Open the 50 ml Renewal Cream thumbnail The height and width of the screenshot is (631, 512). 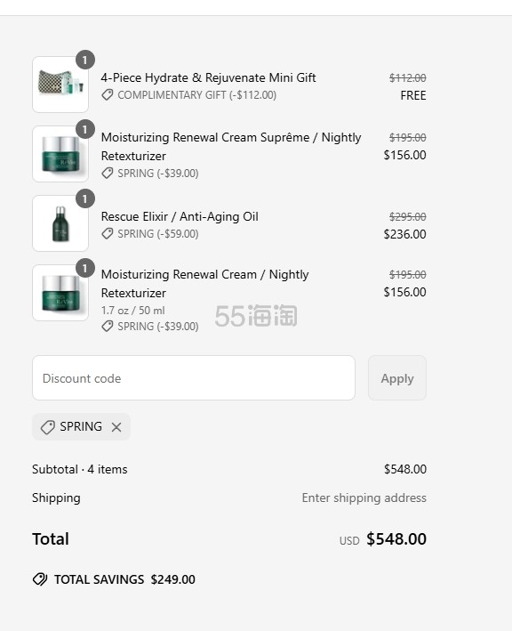(60, 293)
